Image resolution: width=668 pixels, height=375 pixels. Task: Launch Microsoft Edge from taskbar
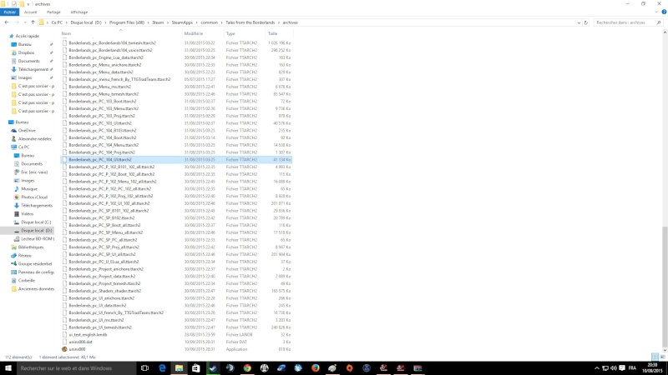pos(162,368)
